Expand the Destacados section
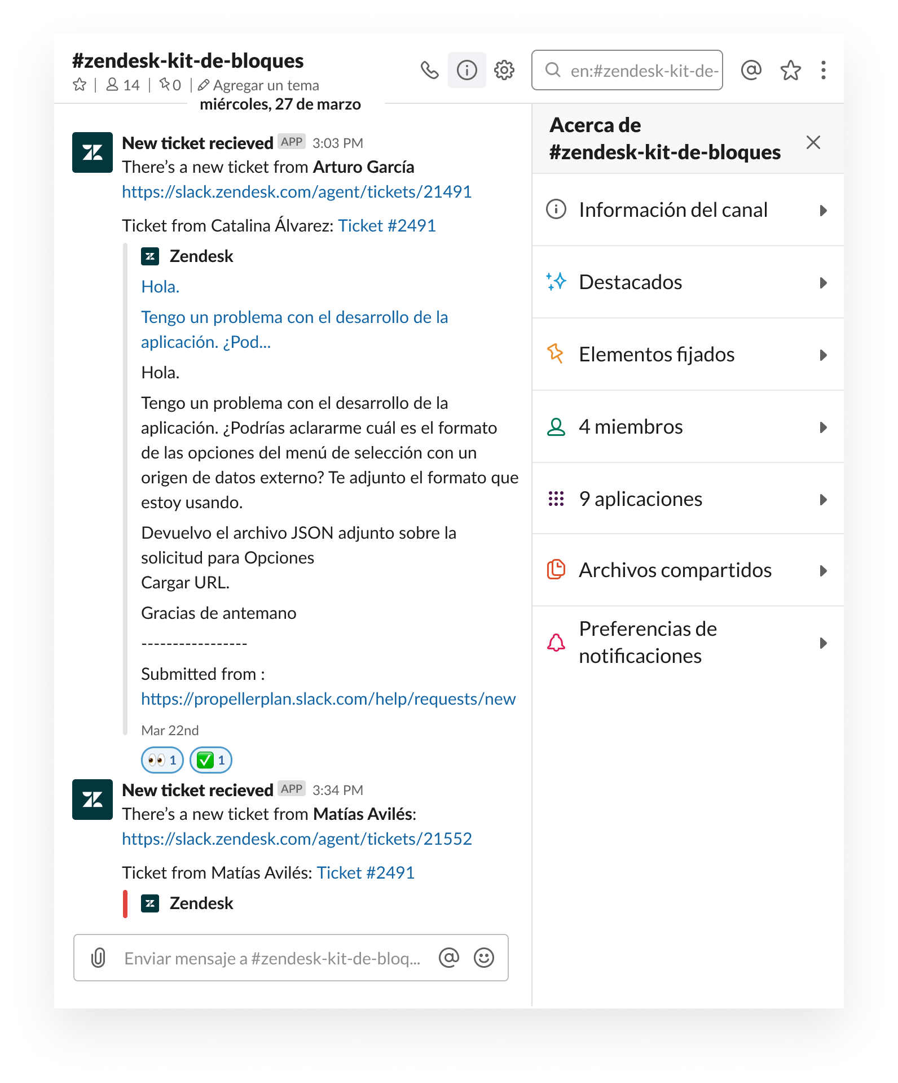The width and height of the screenshot is (898, 1083). [x=687, y=282]
